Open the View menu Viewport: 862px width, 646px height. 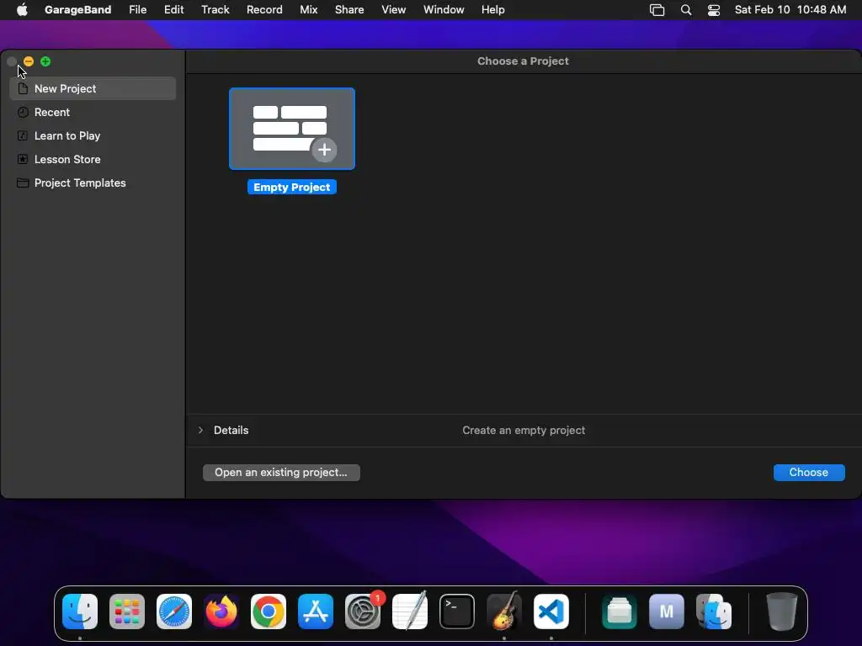pyautogui.click(x=394, y=10)
